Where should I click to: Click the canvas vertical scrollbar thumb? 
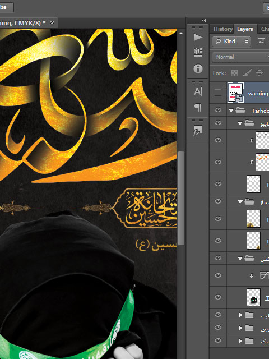[x=181, y=198]
